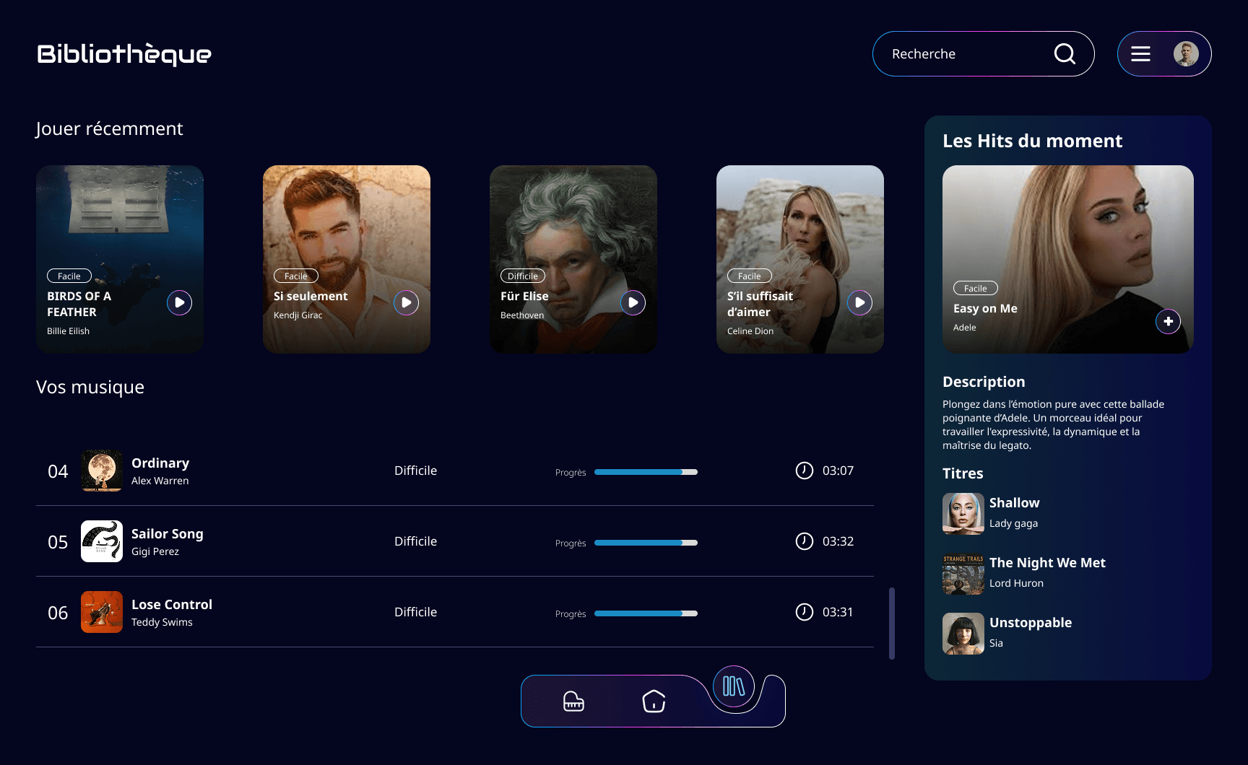
Task: Click the music list scrollbar
Action: (892, 624)
